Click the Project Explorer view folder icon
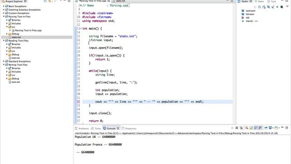Viewport: 291px width, 164px height. pyautogui.click(x=3, y=1)
